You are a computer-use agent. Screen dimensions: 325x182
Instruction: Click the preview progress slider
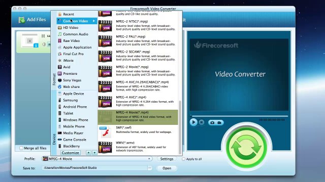pyautogui.click(x=239, y=116)
